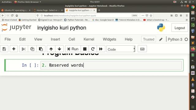
Task: Launch VLC from the dock
Action: [x=193, y=79]
